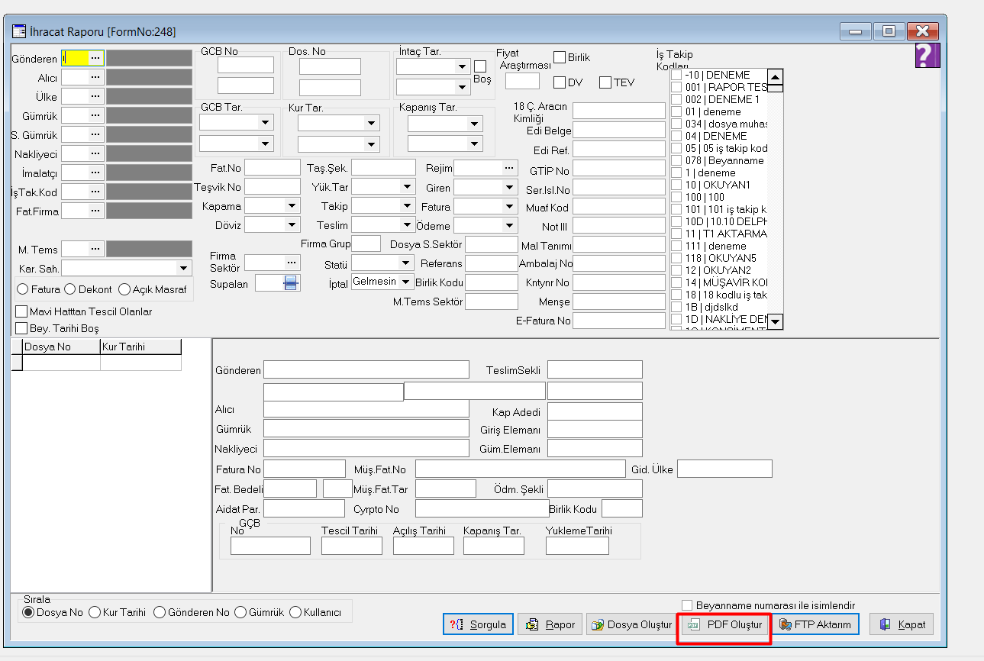Open first Kur Tar. date dropdown

pos(372,123)
